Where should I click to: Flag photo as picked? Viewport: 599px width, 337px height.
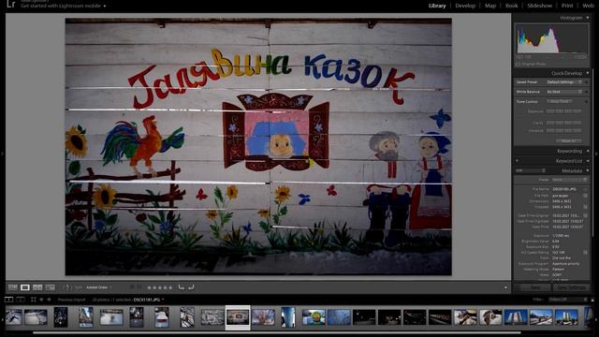(x=133, y=287)
